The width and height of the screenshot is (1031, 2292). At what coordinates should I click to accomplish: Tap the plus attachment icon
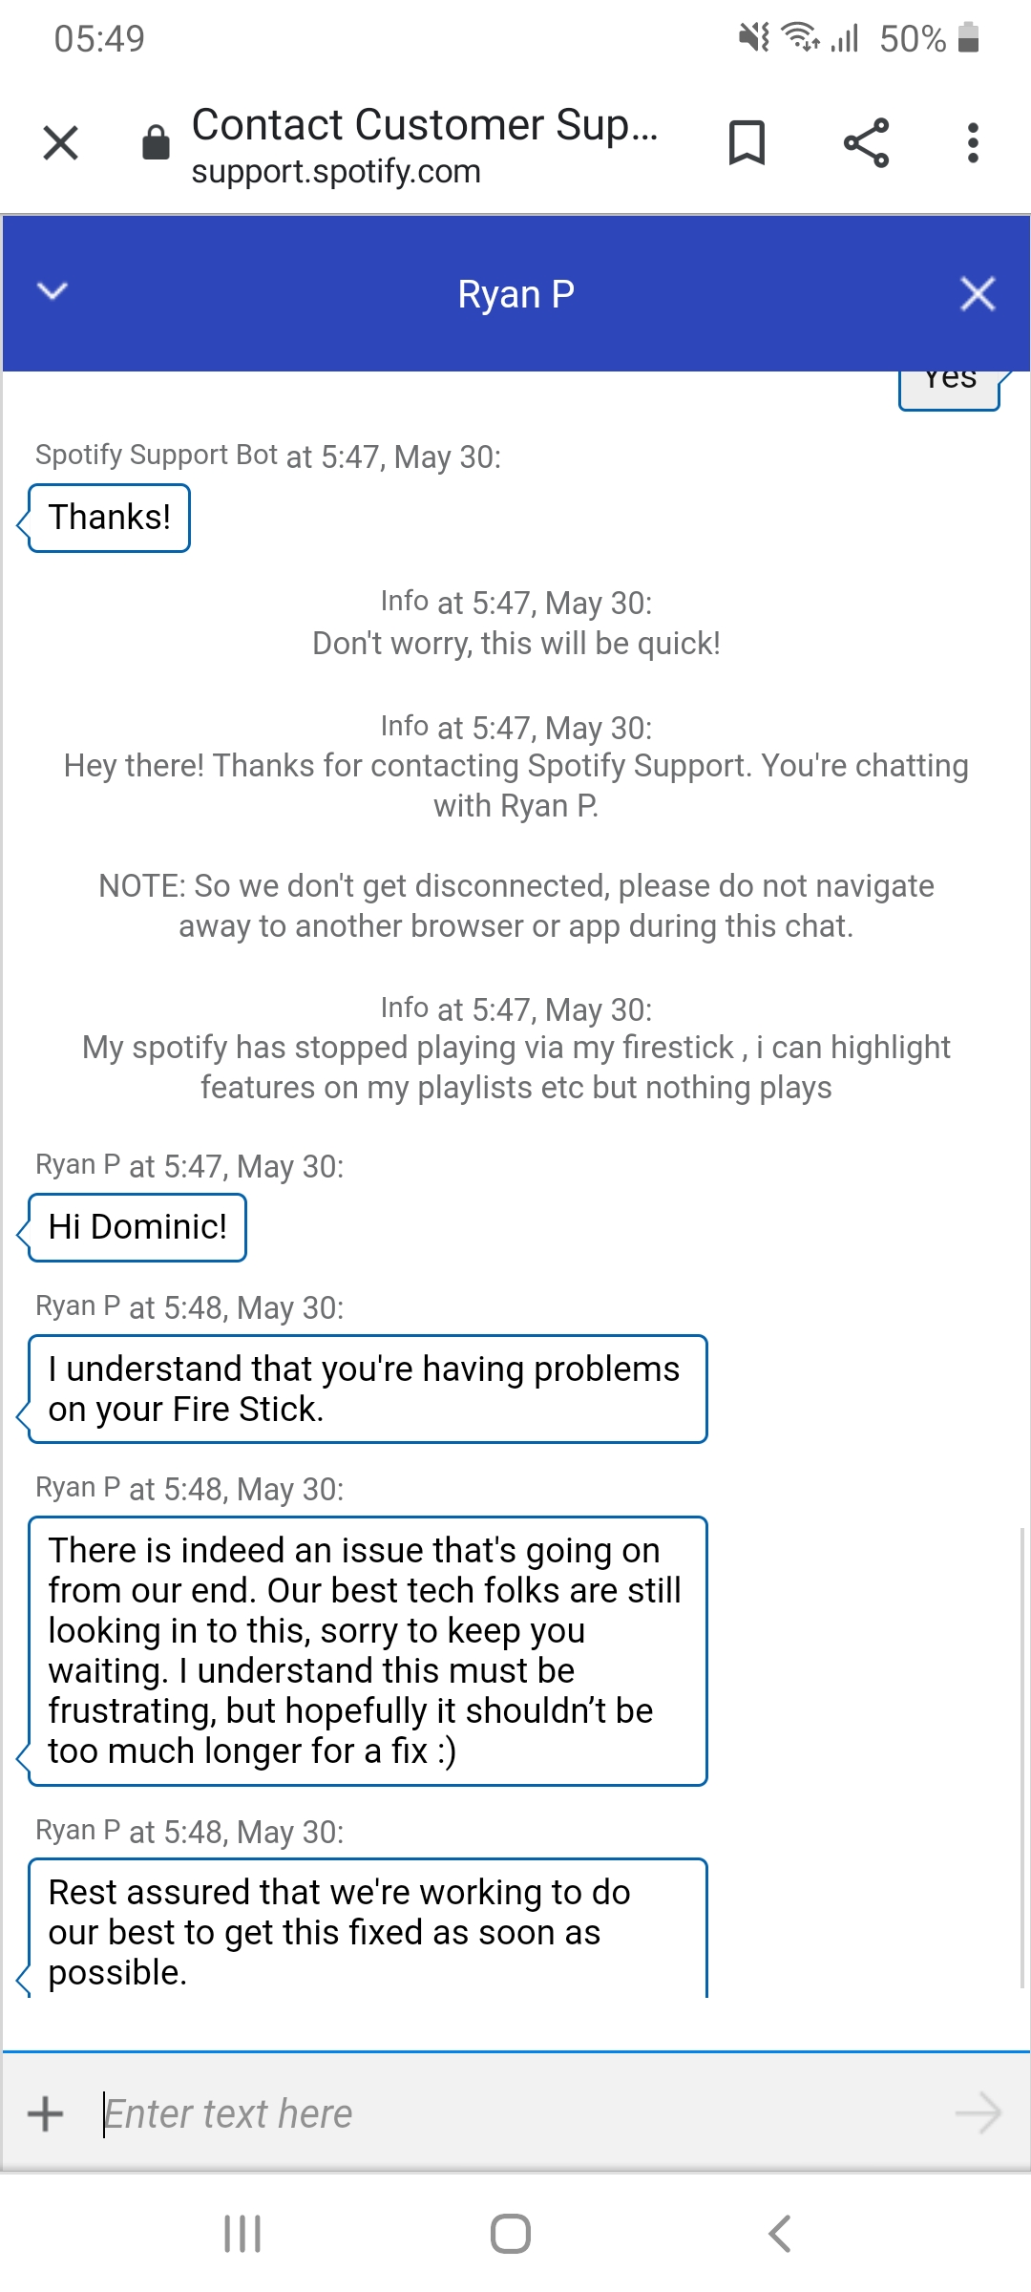(x=46, y=2113)
